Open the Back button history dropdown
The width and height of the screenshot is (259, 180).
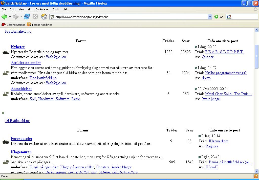tap(10, 17)
